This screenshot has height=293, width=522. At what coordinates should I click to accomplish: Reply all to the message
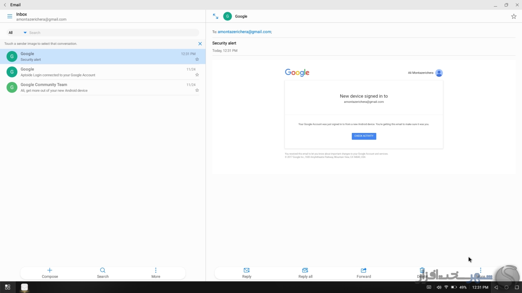305,273
